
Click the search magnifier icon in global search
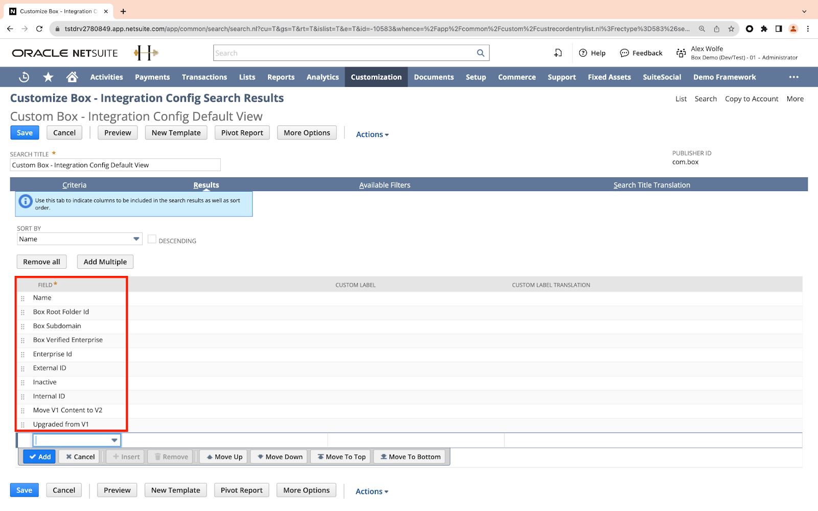pos(481,53)
